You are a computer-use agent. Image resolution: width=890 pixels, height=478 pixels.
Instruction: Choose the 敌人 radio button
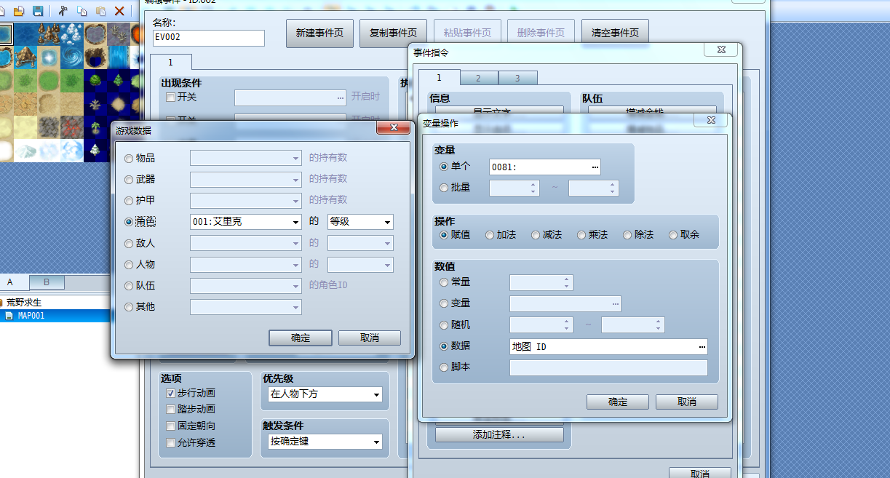[129, 243]
